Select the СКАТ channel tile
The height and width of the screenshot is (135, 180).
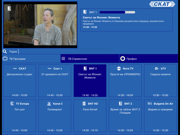pos(20,81)
